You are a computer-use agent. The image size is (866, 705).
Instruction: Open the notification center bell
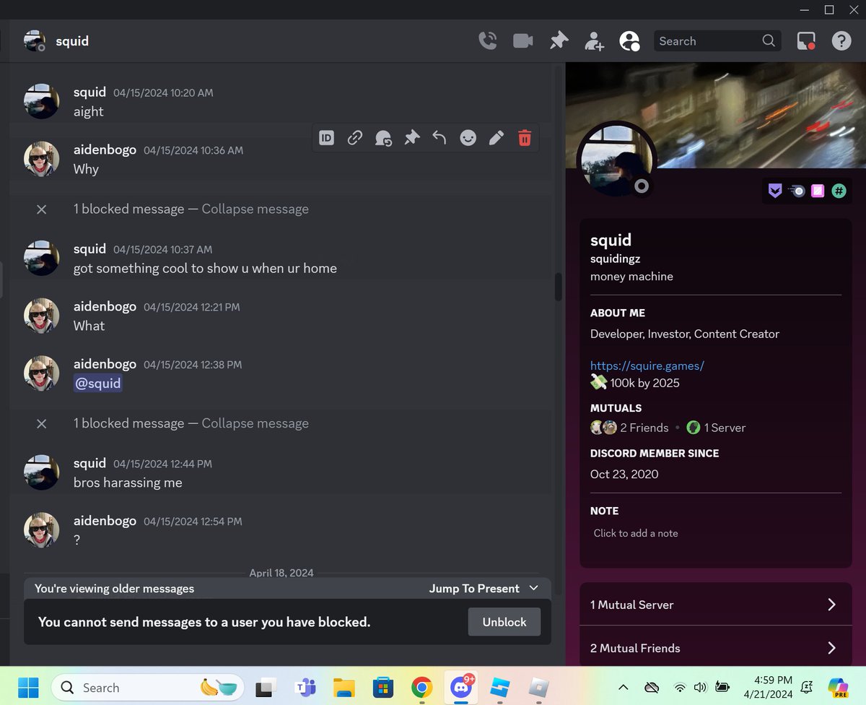click(x=807, y=687)
